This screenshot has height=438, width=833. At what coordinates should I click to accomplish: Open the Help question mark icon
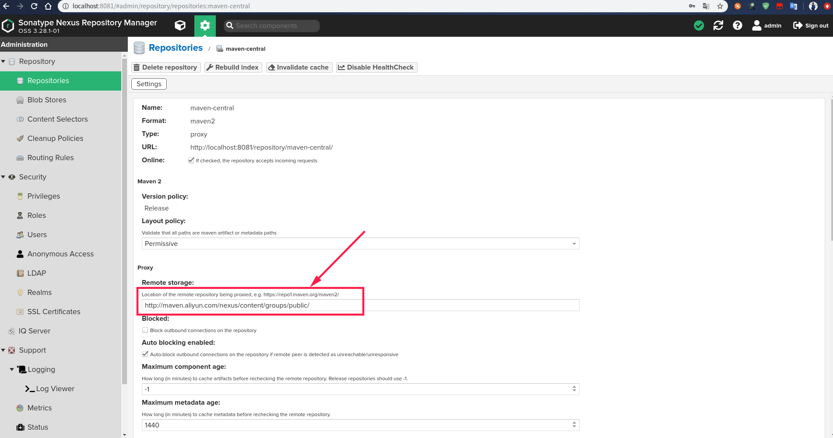(738, 25)
